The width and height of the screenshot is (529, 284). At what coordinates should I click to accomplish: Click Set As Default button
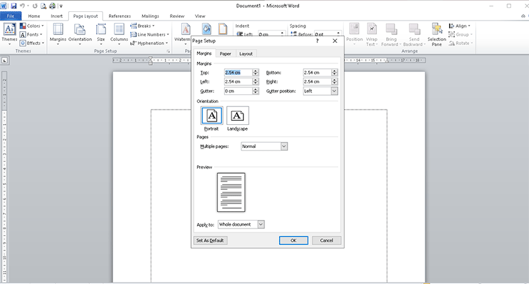(210, 240)
